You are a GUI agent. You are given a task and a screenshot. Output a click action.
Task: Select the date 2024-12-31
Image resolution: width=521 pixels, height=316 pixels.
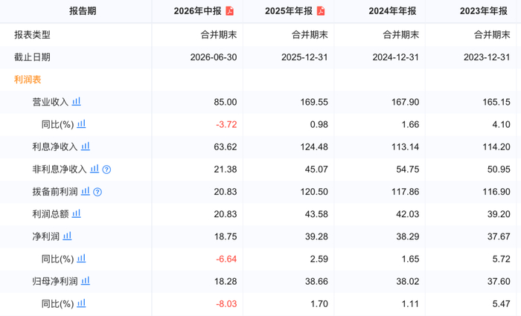[x=396, y=57]
